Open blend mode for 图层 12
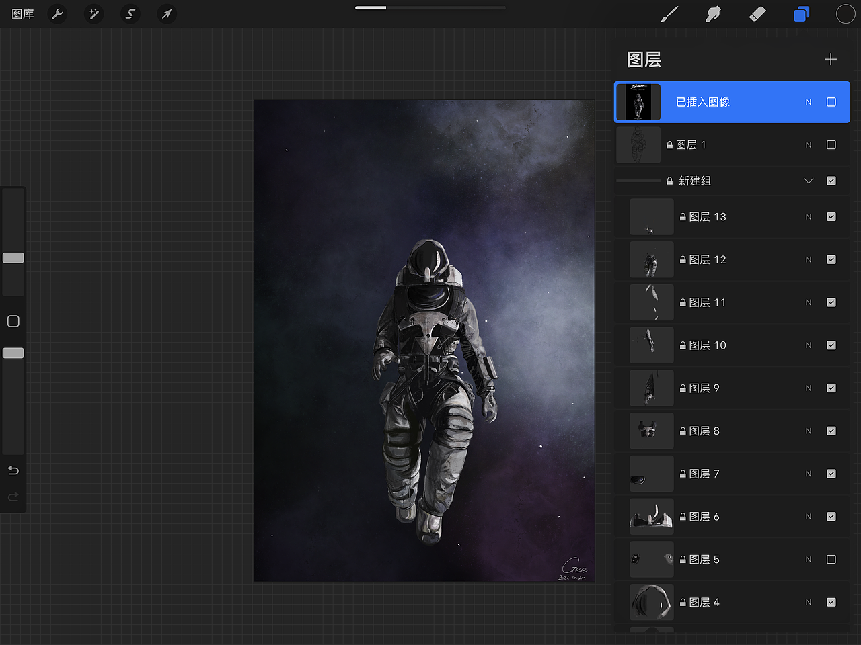This screenshot has height=645, width=861. click(808, 259)
